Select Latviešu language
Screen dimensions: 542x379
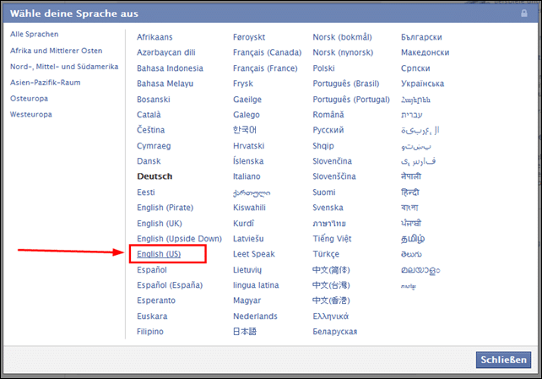tap(248, 239)
